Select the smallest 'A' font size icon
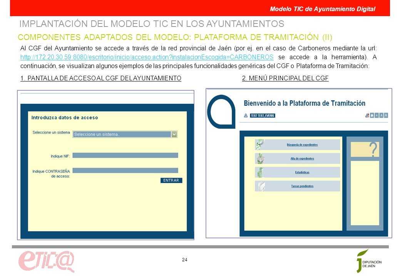The image size is (400, 276). click(377, 115)
